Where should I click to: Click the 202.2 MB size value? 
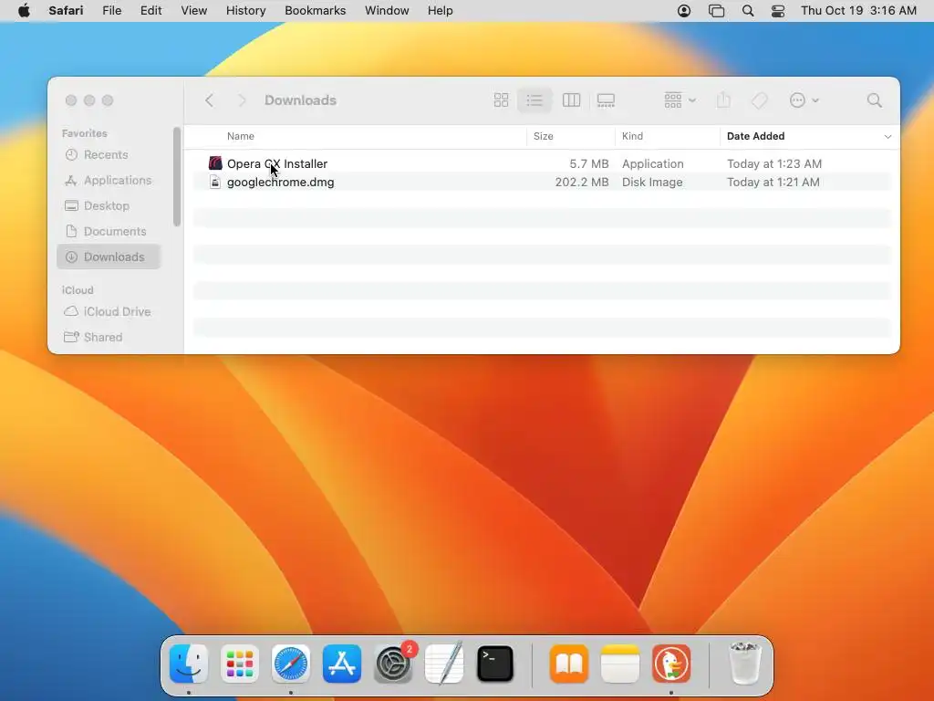click(582, 183)
